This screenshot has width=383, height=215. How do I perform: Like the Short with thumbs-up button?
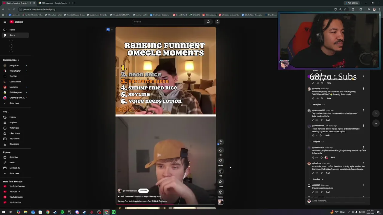point(221,150)
